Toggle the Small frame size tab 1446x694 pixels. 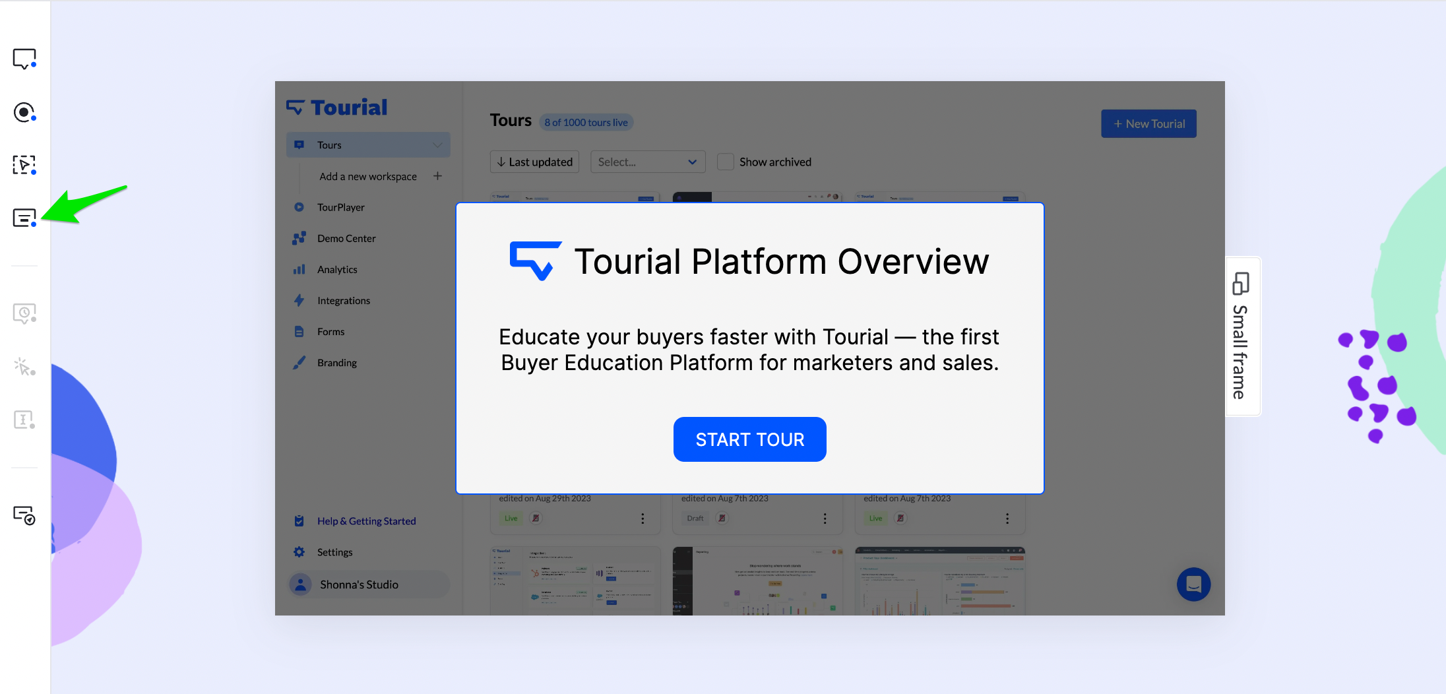[1242, 336]
